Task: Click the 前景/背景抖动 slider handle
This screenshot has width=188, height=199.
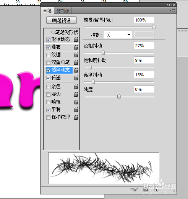Action: point(154,27)
